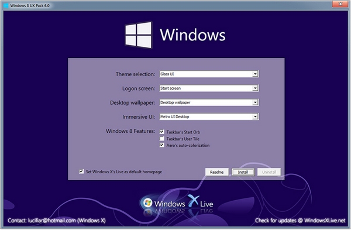Click the Logon screen label
The image size is (351, 230).
point(139,88)
